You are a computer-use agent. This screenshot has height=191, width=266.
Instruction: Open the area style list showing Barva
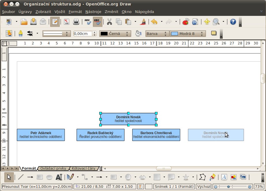157,33
